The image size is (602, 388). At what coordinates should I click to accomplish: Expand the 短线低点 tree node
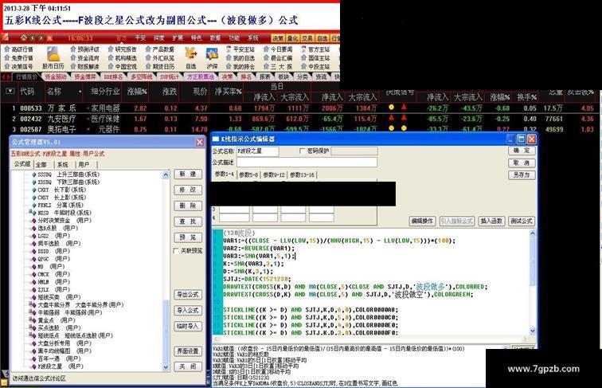click(29, 335)
